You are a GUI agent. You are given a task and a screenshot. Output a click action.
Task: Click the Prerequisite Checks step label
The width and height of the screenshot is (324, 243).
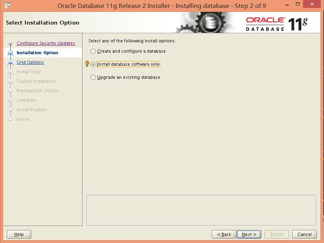click(x=38, y=91)
